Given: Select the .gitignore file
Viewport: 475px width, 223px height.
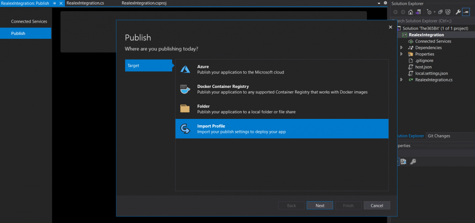Looking at the screenshot, I should [424, 61].
